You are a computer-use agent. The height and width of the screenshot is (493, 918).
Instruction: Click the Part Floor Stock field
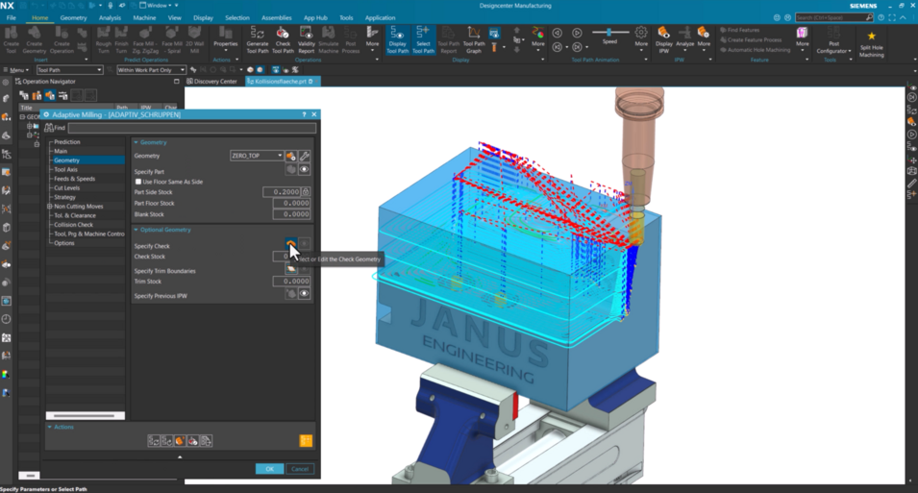[291, 203]
